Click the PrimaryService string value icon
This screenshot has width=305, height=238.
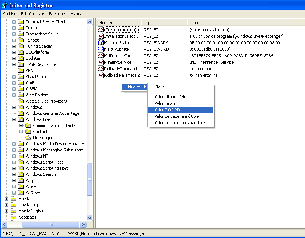pyautogui.click(x=101, y=62)
